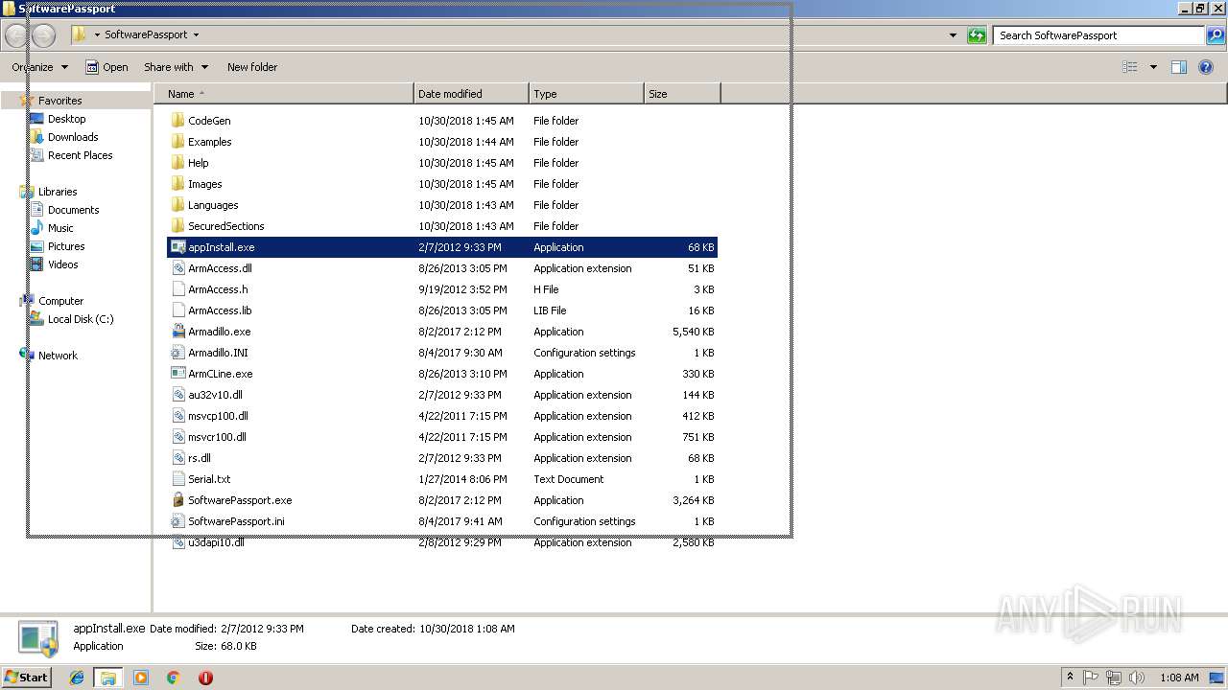The width and height of the screenshot is (1228, 690).
Task: Open the Help question mark icon
Action: 1206,67
